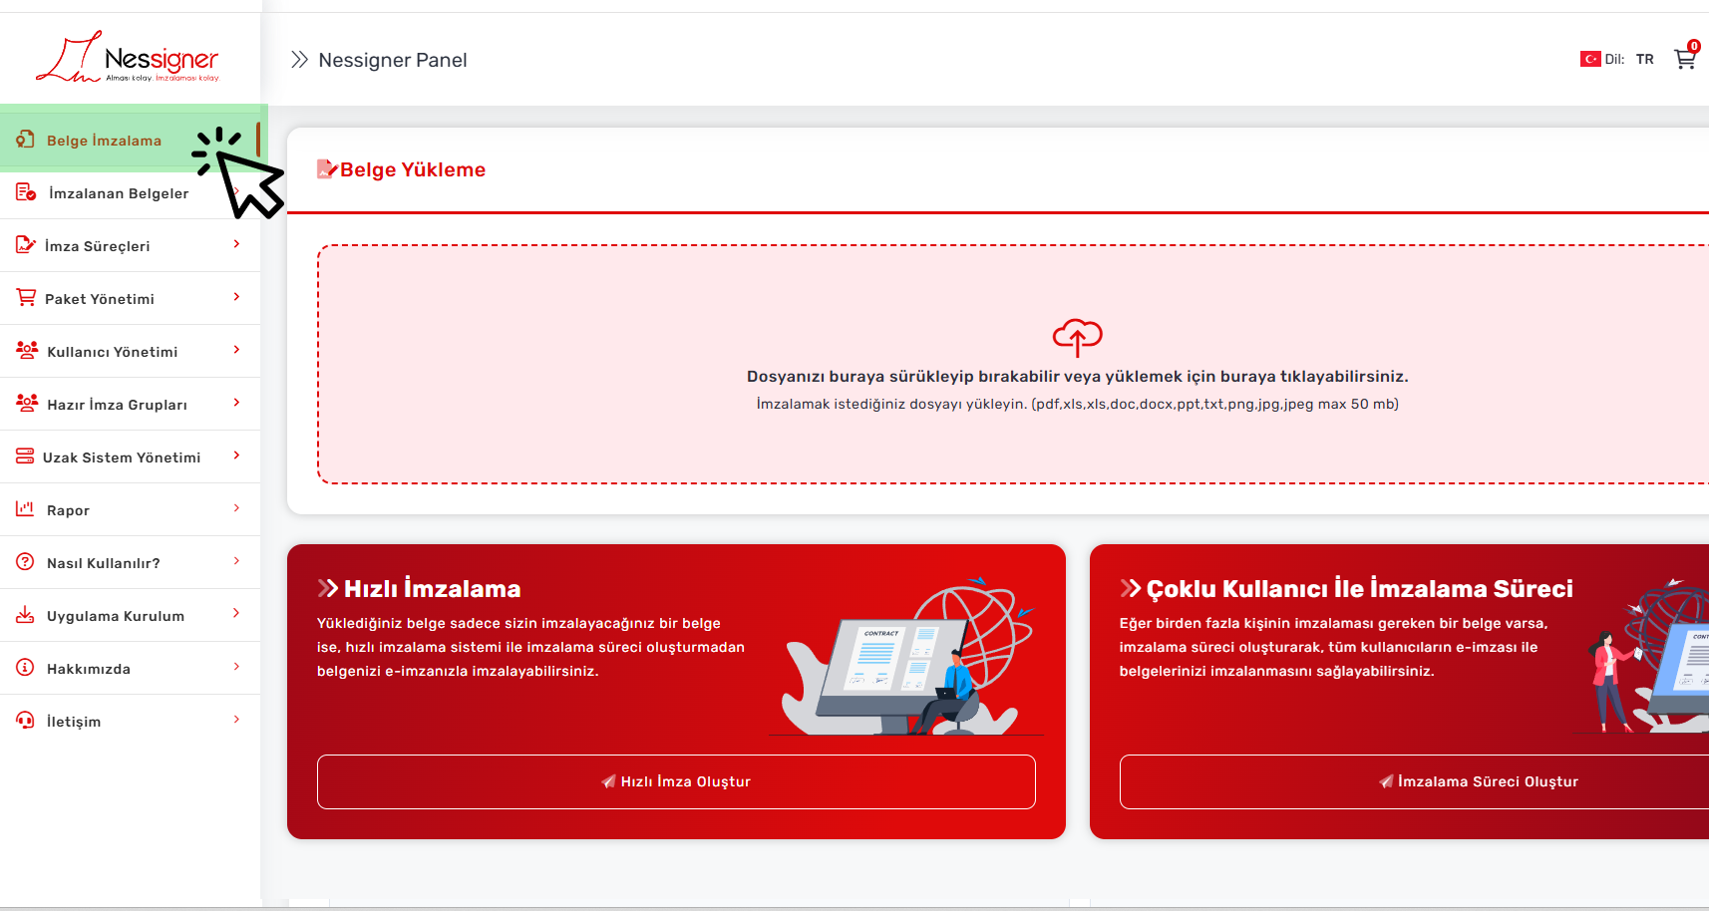
Task: Click the Nasıl Kullanılır question mark icon
Action: [x=25, y=562]
